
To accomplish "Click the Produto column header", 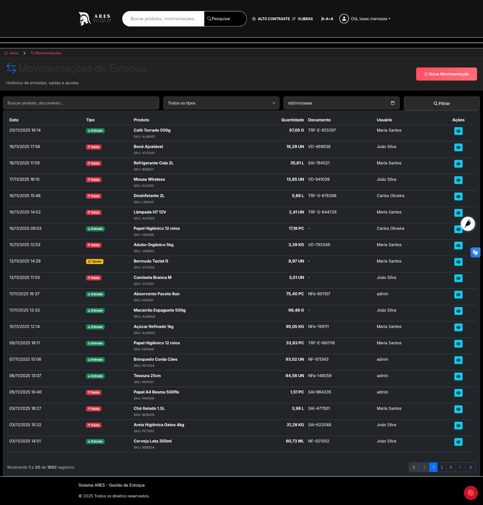I will click(141, 120).
